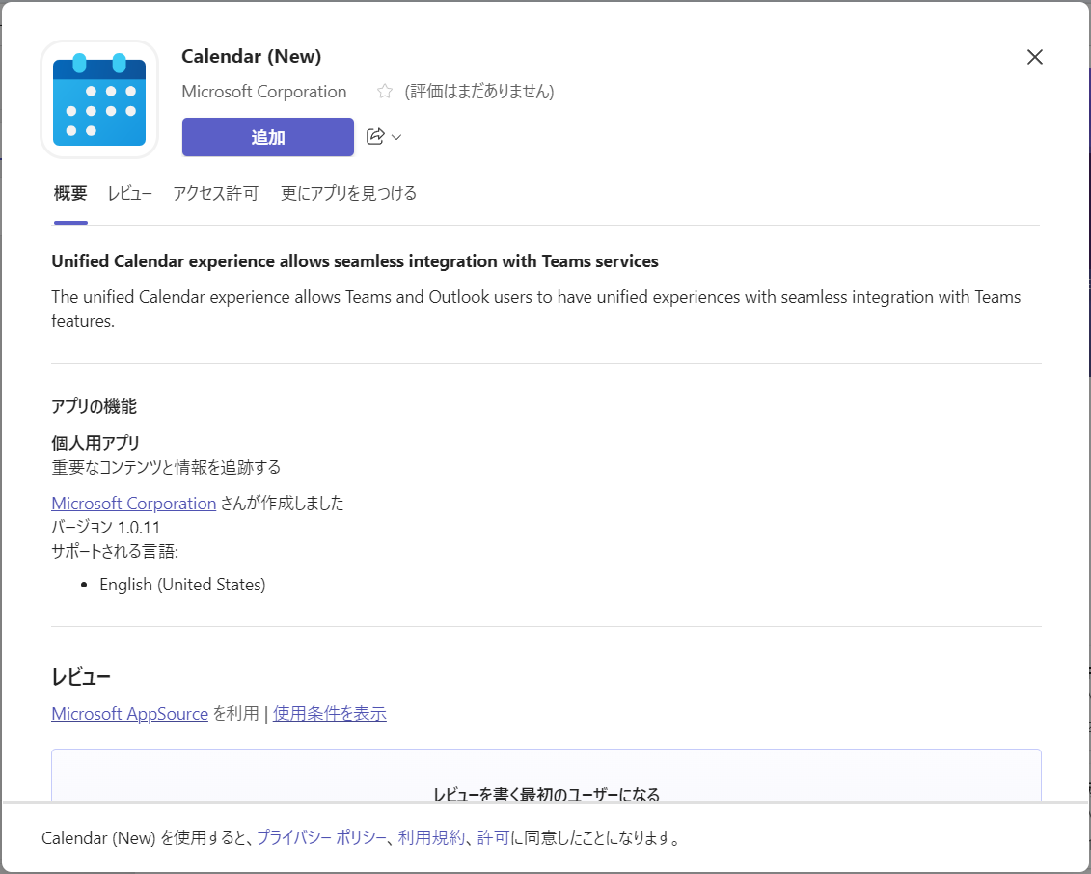Open the 利用規約 link

pyautogui.click(x=431, y=837)
